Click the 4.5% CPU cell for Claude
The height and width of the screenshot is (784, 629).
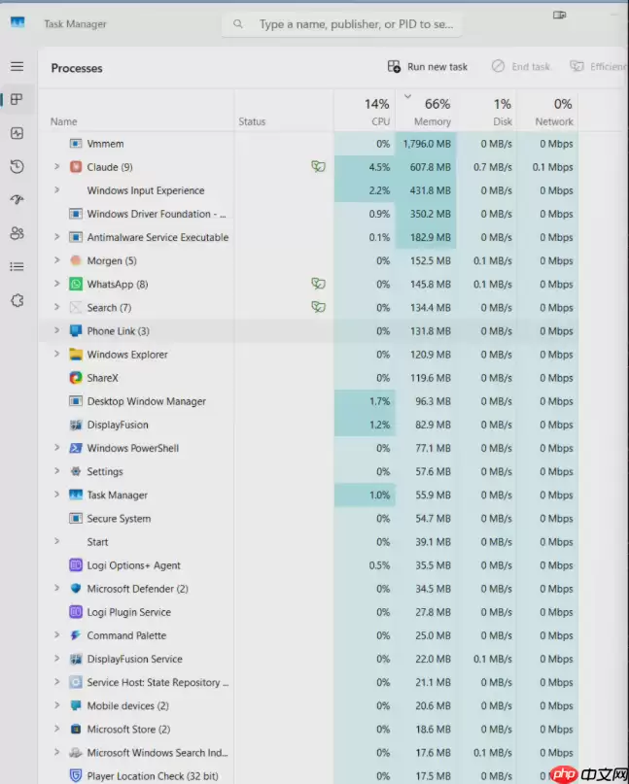pyautogui.click(x=365, y=167)
